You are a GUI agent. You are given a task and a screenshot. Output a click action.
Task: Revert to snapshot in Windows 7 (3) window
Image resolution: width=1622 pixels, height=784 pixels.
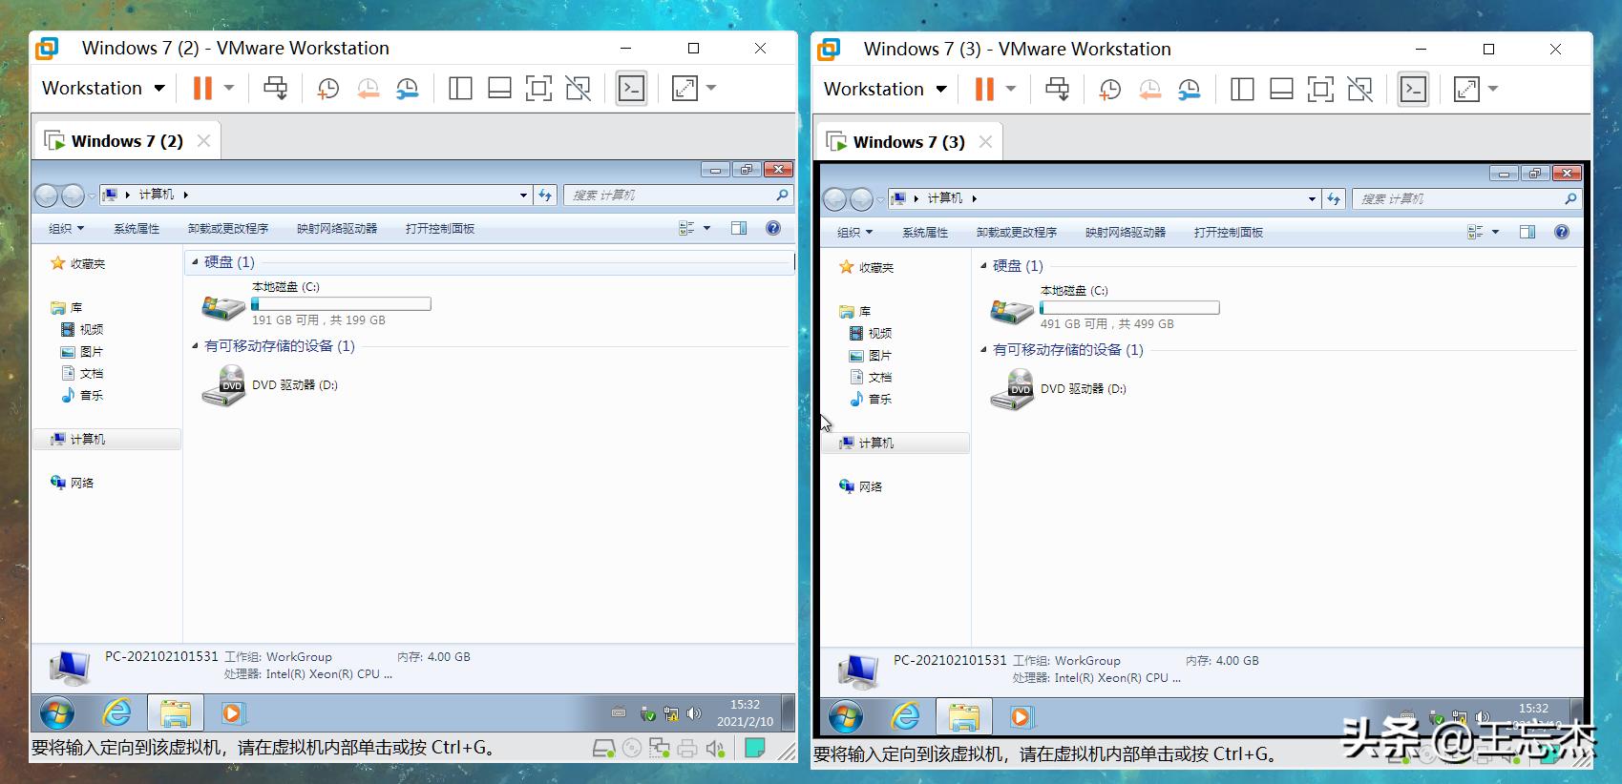(x=1149, y=90)
